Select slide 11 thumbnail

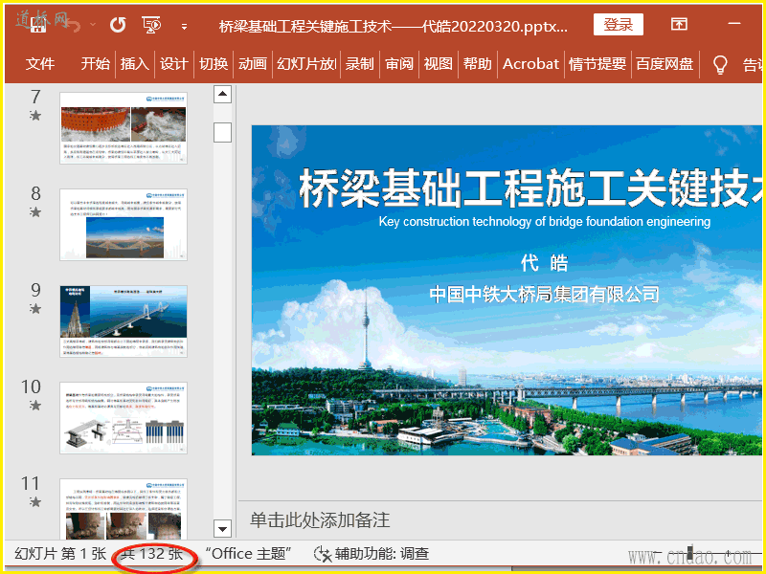[x=124, y=509]
